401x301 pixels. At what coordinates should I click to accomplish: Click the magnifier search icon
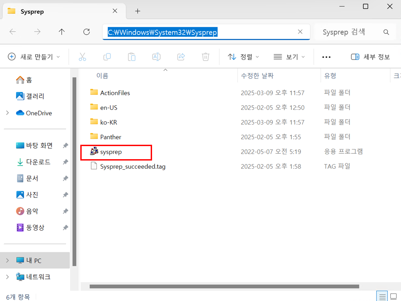[x=386, y=32]
